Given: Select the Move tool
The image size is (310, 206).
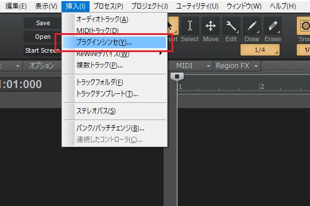Looking at the screenshot, I should 211,26.
